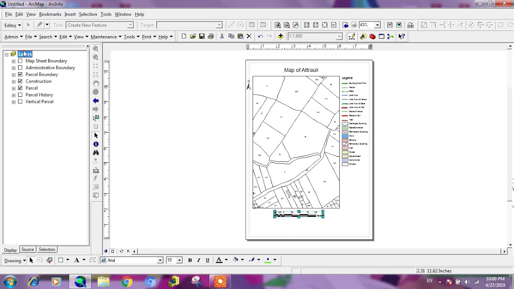Click the Undo arrow
Viewport: 514px width, 289px height.
(260, 36)
